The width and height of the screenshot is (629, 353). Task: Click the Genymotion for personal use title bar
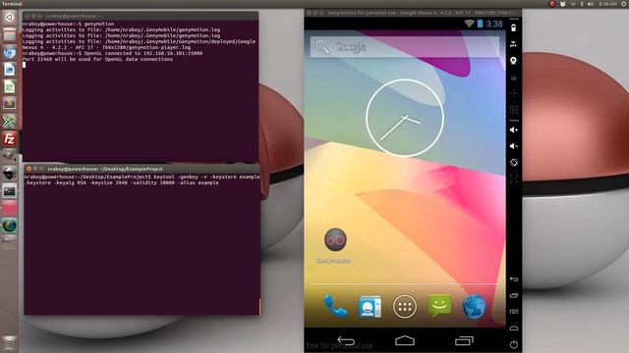[413, 13]
